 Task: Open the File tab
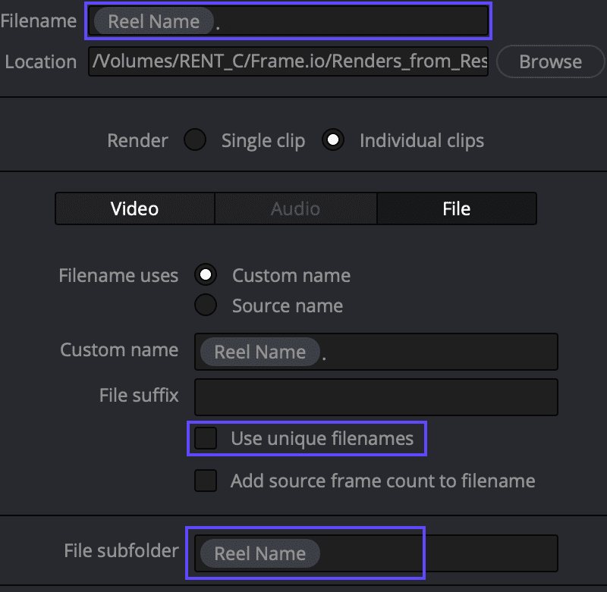(457, 208)
